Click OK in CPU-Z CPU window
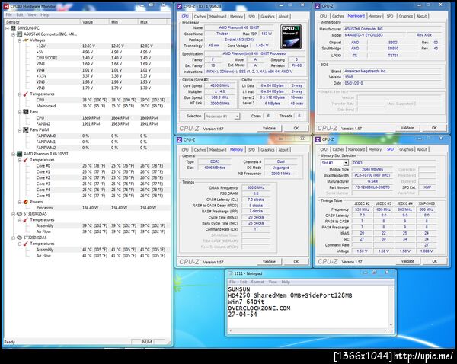The width and height of the screenshot is (457, 364). click(x=296, y=128)
